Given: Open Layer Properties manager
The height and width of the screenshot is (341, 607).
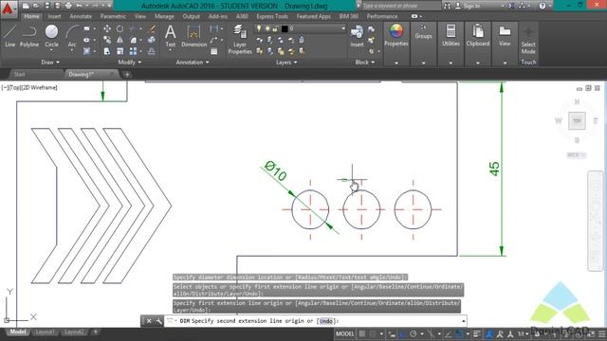Looking at the screenshot, I should point(240,39).
